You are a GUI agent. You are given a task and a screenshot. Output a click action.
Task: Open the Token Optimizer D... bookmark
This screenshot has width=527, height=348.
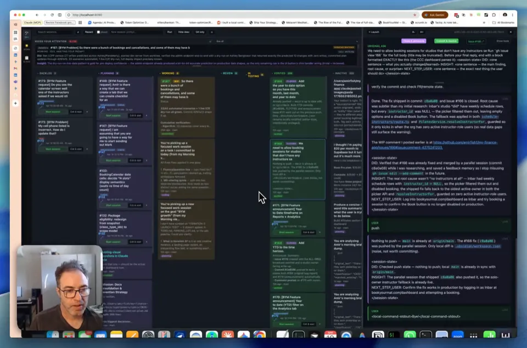pyautogui.click(x=135, y=22)
